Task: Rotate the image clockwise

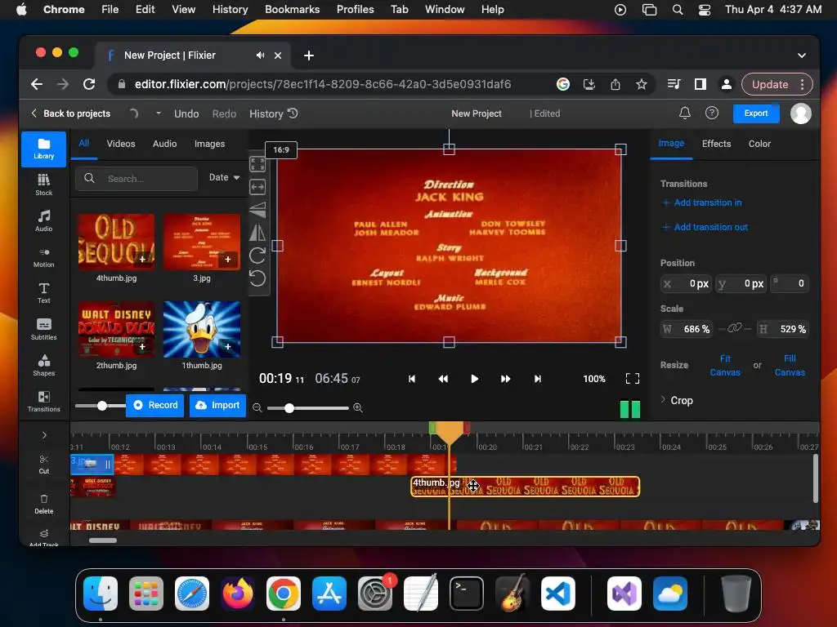Action: coord(257,256)
